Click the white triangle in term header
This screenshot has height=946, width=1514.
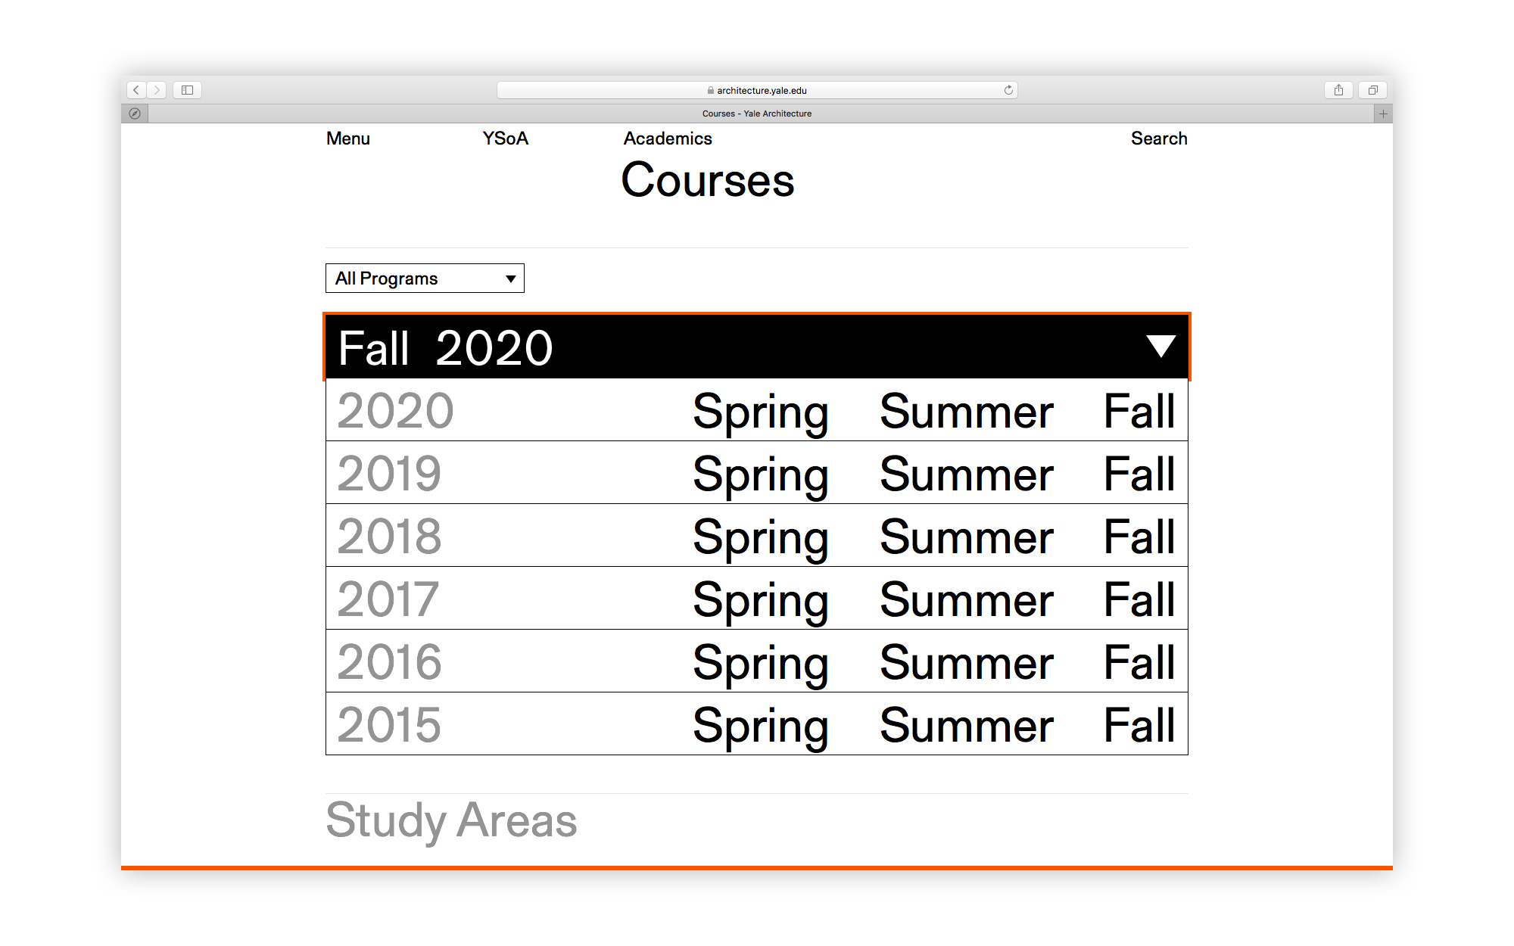[x=1160, y=347]
